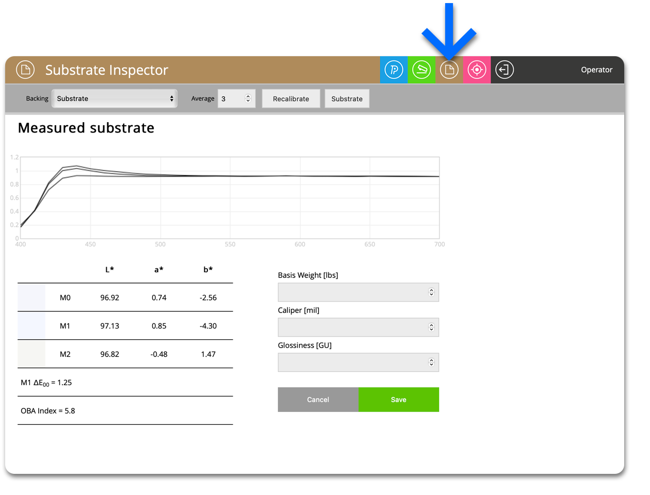Click the L* column header

(x=110, y=269)
